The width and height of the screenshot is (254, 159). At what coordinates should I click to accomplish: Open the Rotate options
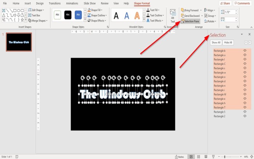click(210, 21)
